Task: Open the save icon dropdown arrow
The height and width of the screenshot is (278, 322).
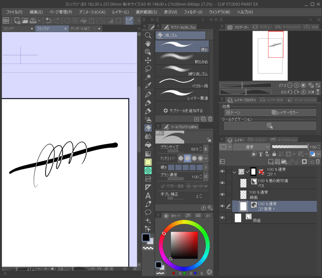Action: click(39, 20)
